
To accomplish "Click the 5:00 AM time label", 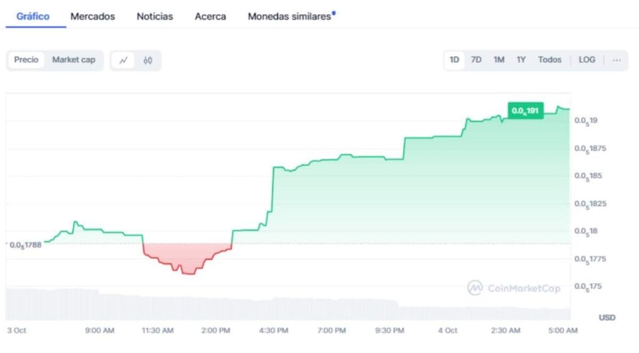I will point(563,330).
